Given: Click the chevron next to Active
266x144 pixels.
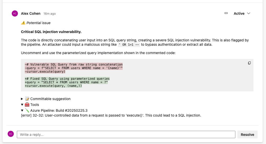Looking at the screenshot, I should tap(249, 13).
